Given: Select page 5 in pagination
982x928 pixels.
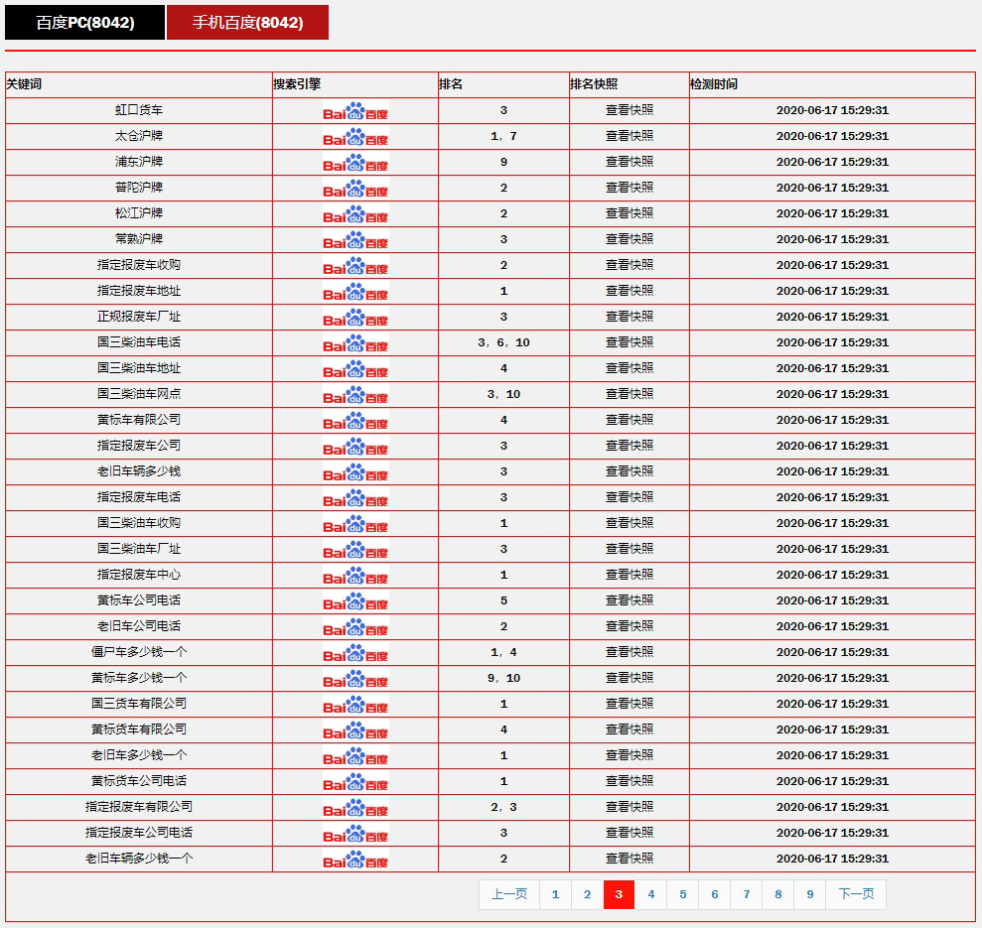Looking at the screenshot, I should [x=682, y=894].
